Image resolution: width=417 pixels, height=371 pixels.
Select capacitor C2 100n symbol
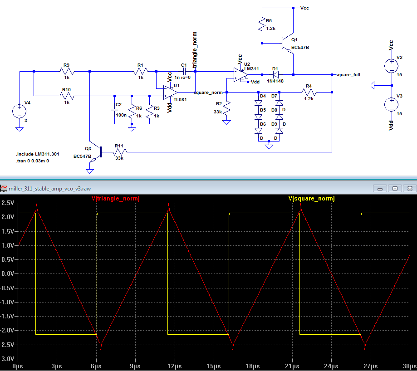(x=114, y=110)
